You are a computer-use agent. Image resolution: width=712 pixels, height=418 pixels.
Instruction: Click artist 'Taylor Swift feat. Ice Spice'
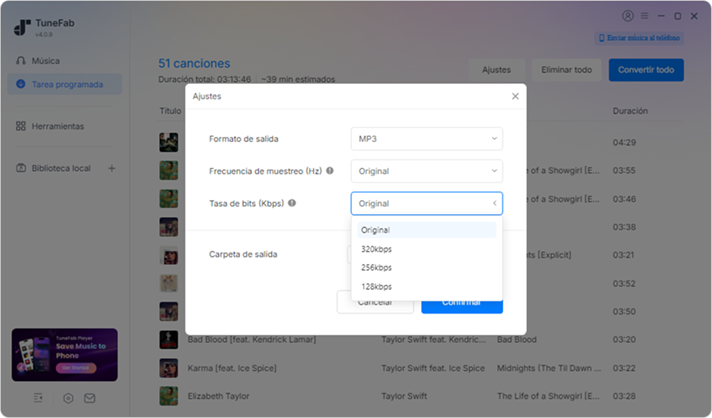433,368
